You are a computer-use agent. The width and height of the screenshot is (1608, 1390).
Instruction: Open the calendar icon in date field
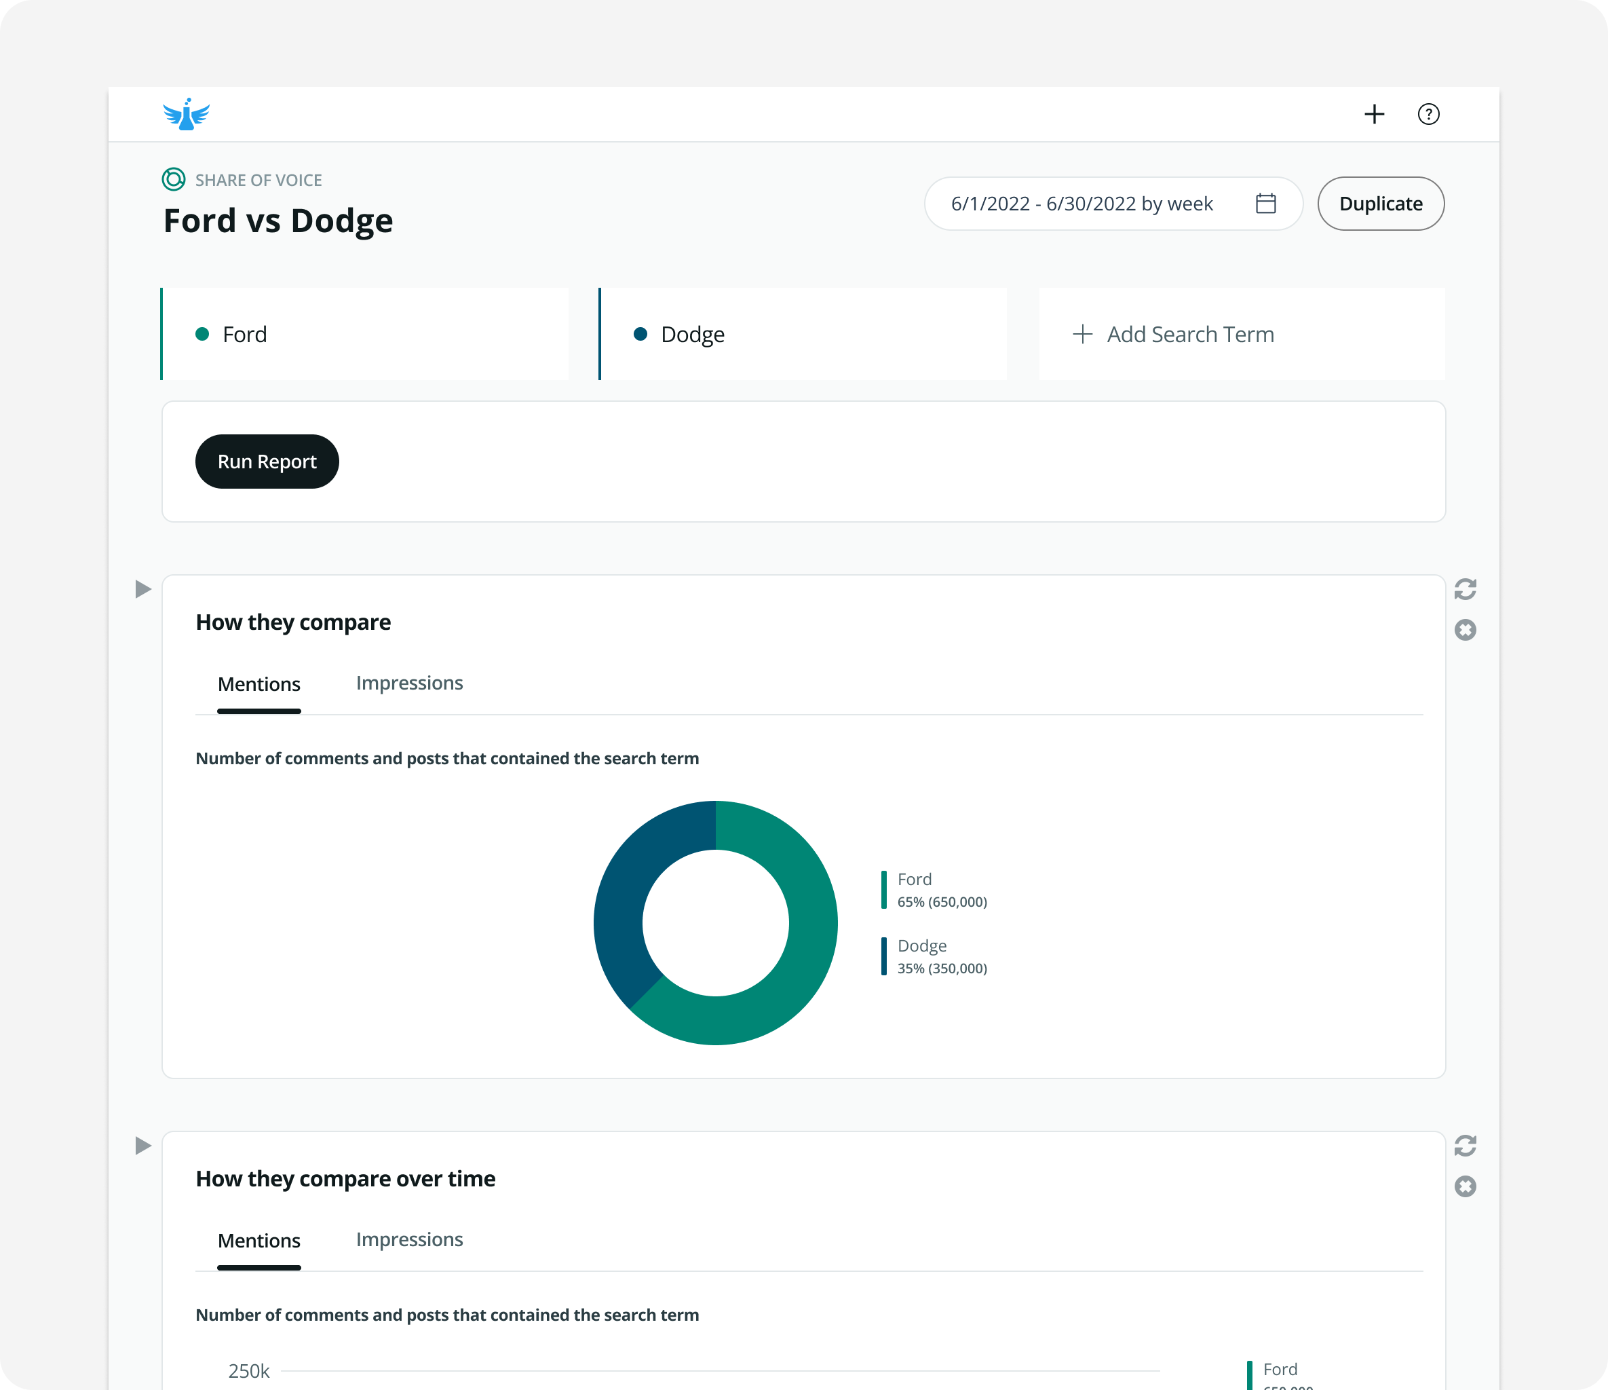(x=1266, y=204)
